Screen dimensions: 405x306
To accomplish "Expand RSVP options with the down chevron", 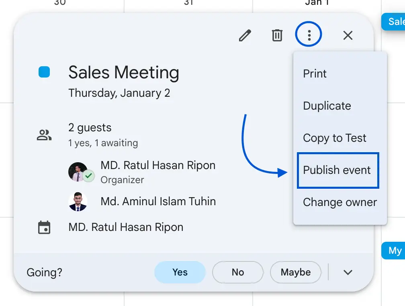I will pyautogui.click(x=348, y=272).
